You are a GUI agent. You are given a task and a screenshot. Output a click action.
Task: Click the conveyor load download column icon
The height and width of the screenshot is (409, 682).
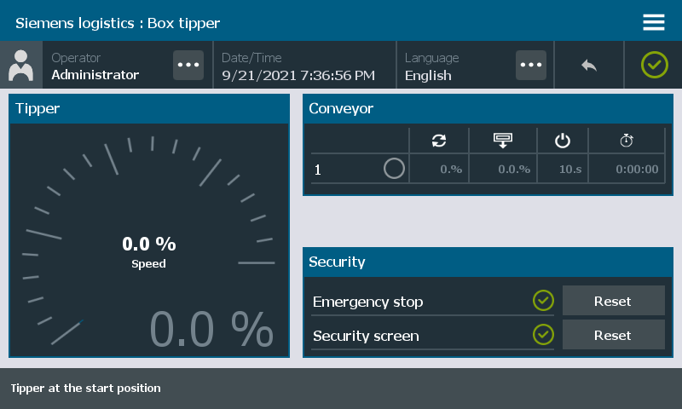pyautogui.click(x=502, y=141)
